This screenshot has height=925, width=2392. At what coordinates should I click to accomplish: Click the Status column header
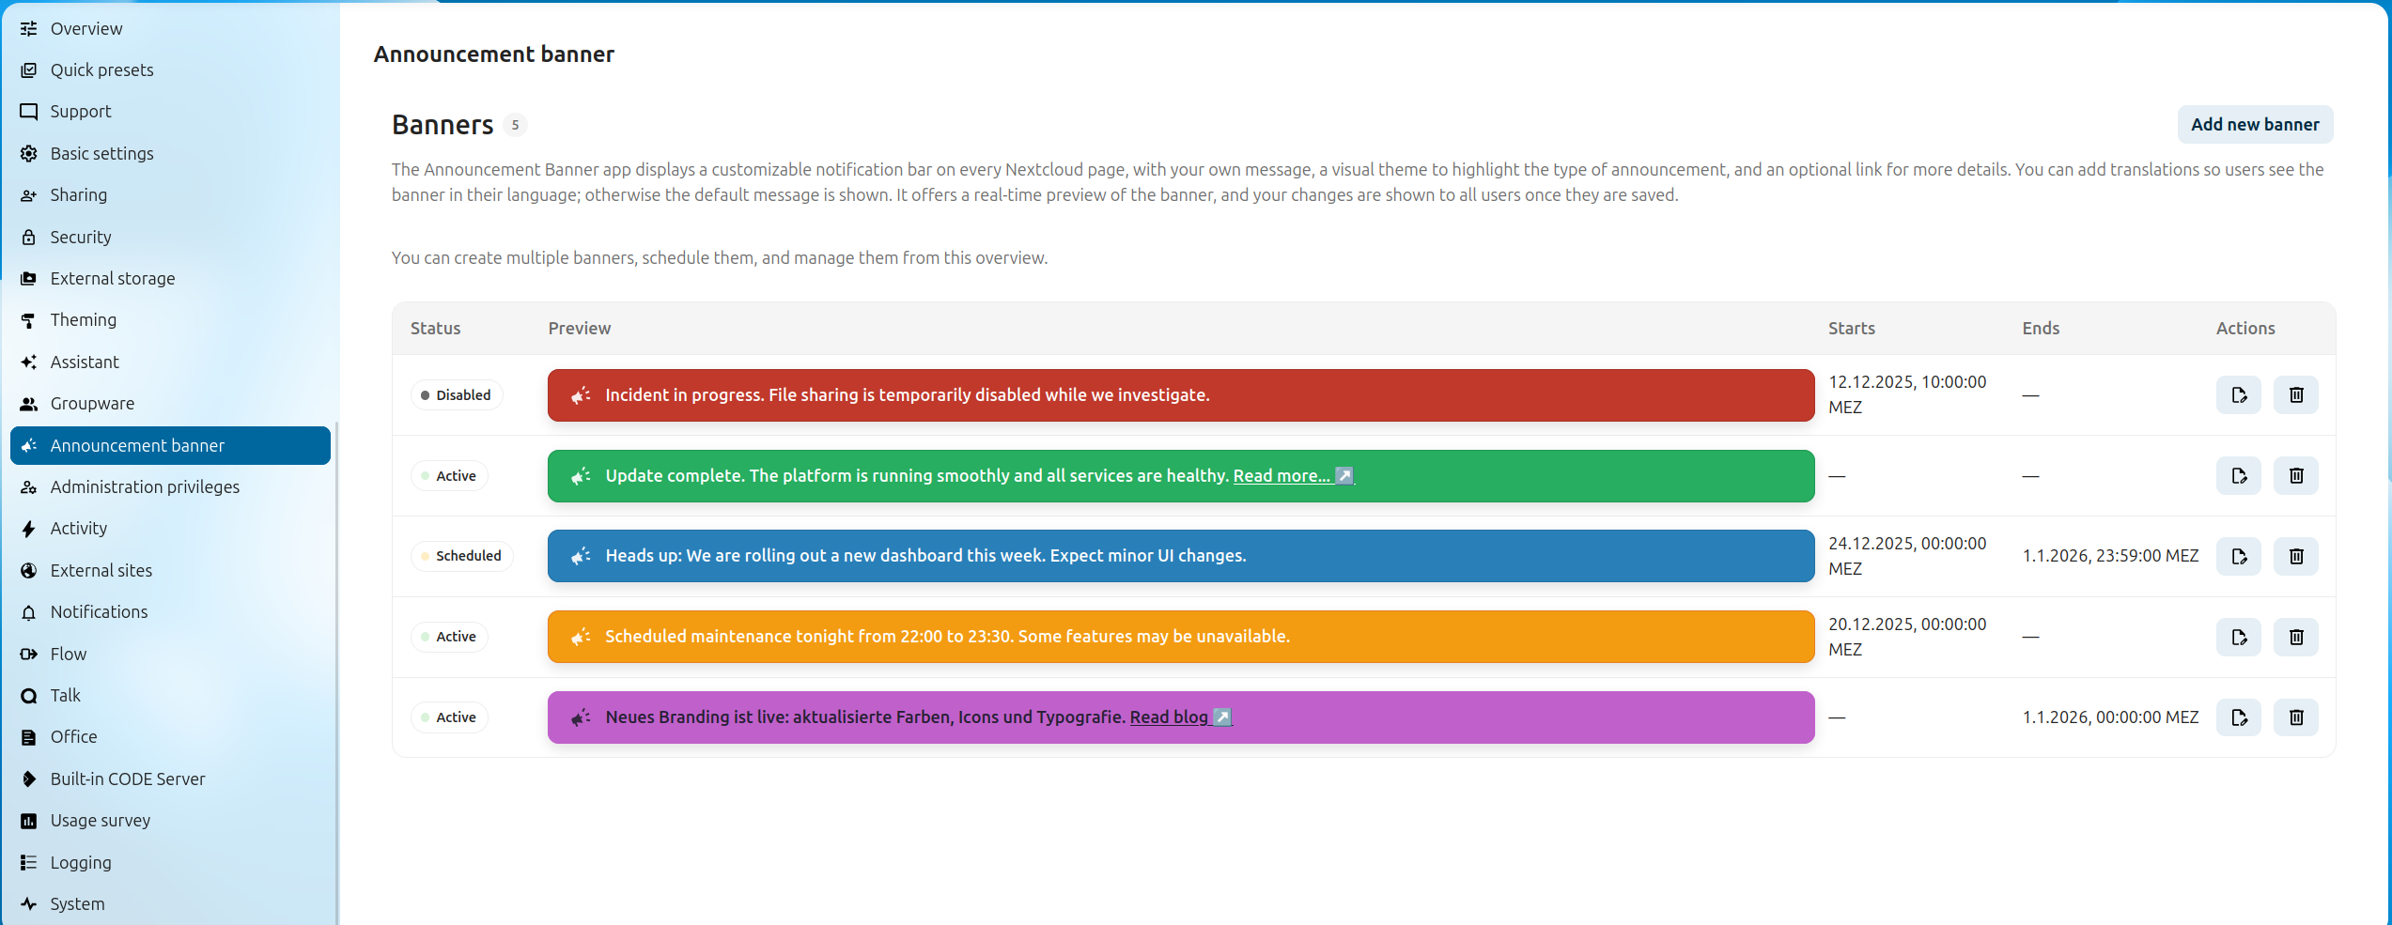point(436,328)
